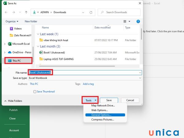Click the file list vertical scrollbar
The image size is (184, 138).
(x=141, y=34)
